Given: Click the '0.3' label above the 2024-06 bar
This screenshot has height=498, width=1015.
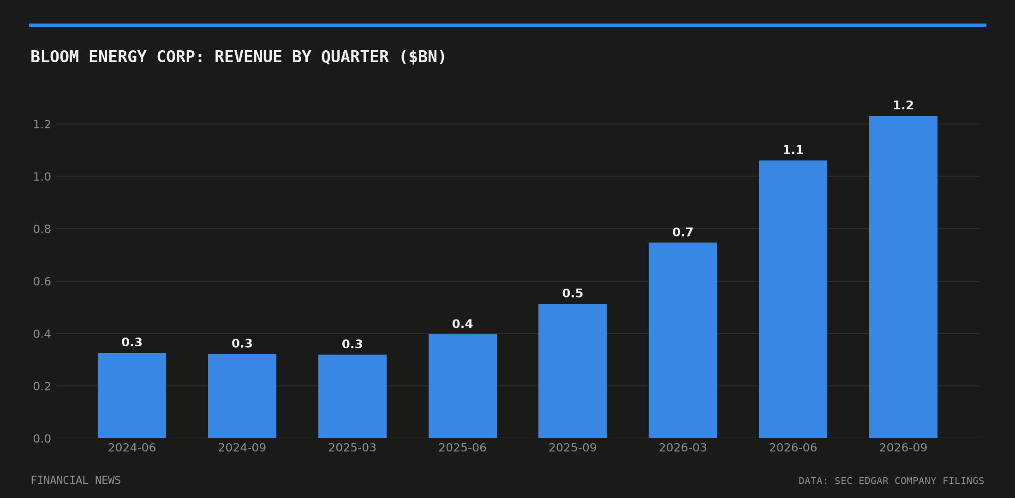Looking at the screenshot, I should [132, 342].
